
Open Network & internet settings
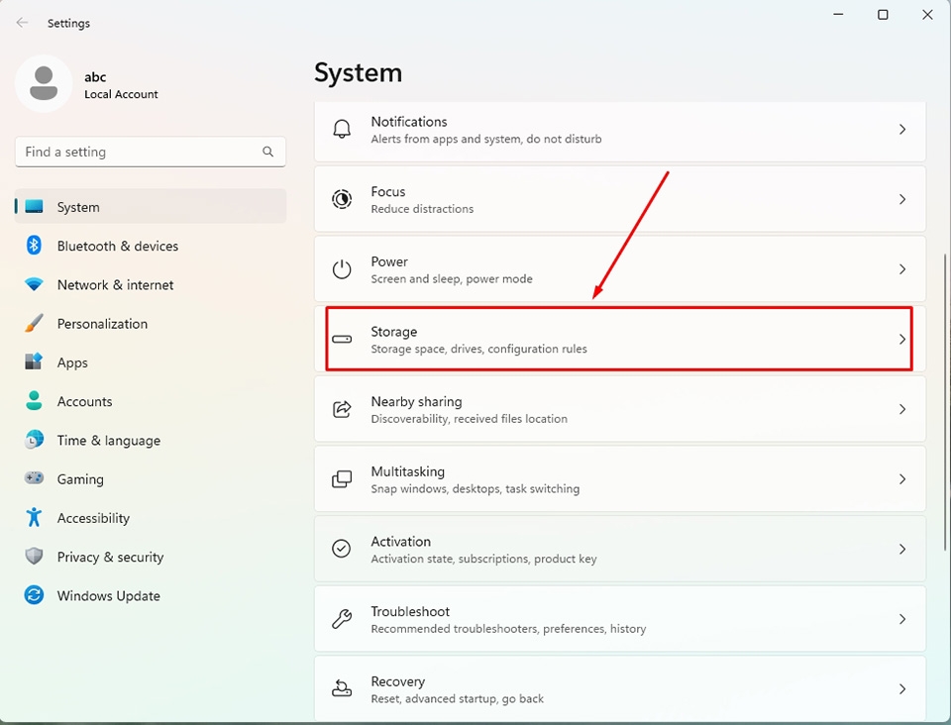click(151, 284)
